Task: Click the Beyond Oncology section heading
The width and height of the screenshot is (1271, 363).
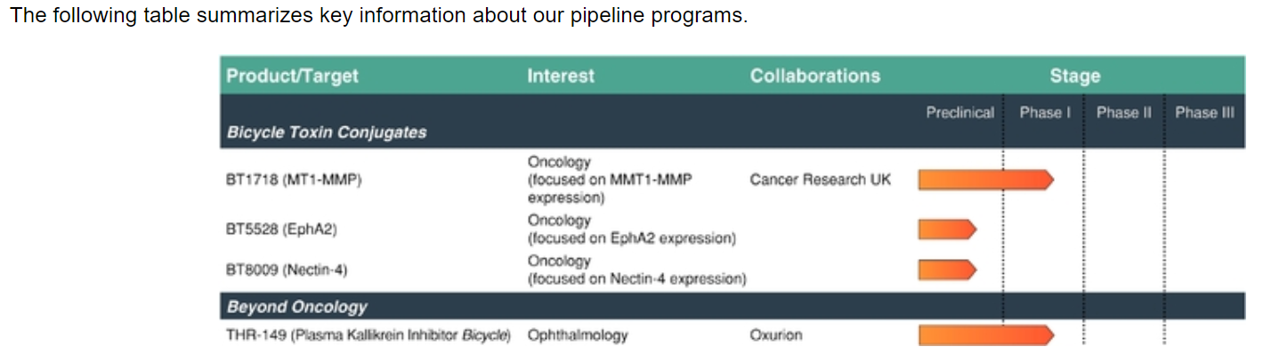Action: [x=296, y=307]
